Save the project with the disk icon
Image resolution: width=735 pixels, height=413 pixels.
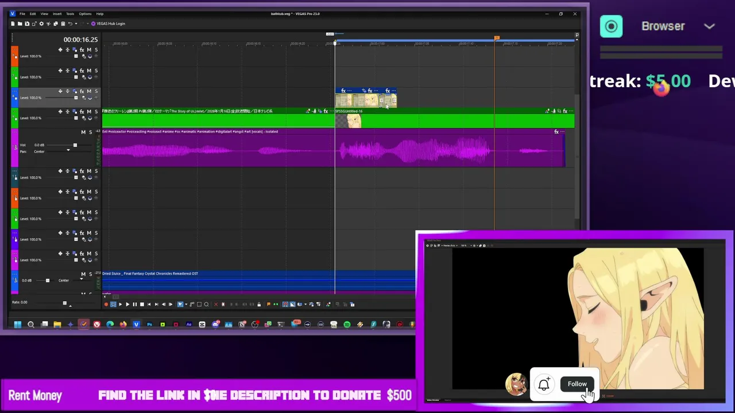click(27, 24)
